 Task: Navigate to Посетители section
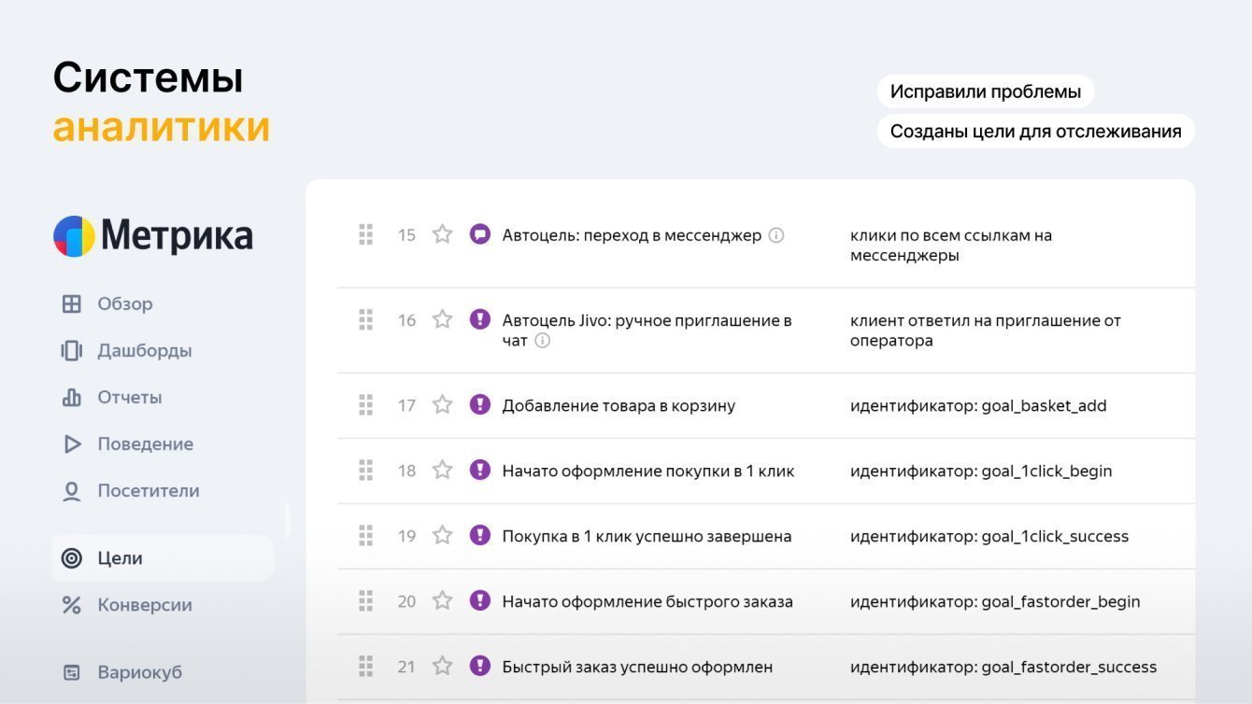click(x=148, y=490)
